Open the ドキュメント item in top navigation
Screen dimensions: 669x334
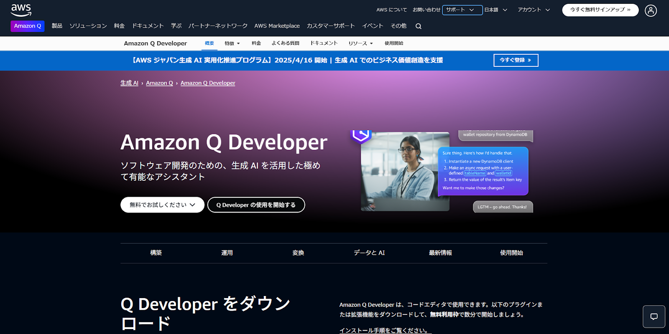click(x=148, y=26)
